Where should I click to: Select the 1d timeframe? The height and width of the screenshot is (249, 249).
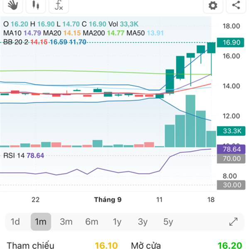tap(15, 222)
